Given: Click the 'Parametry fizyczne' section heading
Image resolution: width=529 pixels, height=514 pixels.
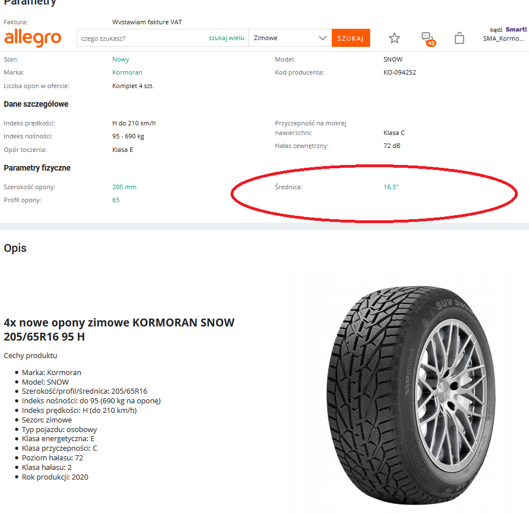Looking at the screenshot, I should 37,168.
